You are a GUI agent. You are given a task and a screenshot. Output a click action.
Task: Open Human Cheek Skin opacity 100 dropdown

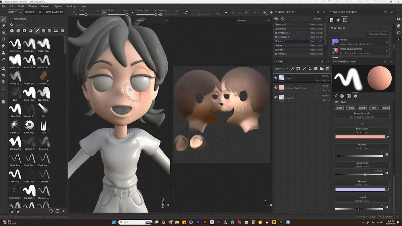[x=326, y=90]
